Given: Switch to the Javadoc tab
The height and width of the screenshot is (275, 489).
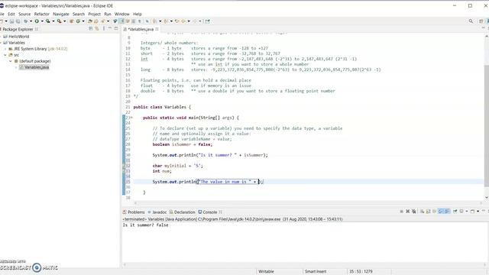Looking at the screenshot, I should [x=157, y=212].
